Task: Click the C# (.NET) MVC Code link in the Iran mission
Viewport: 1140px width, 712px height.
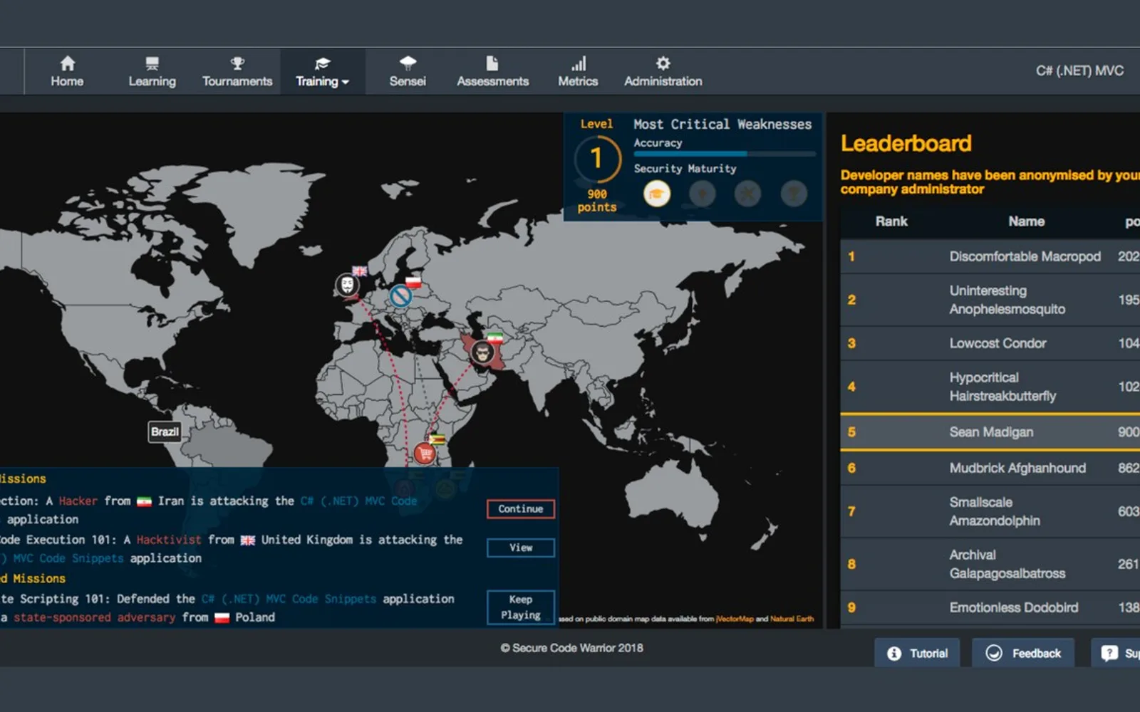Action: tap(358, 501)
